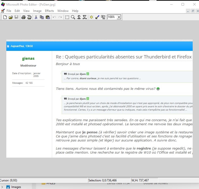Start a scan with the scanner icon
This screenshot has height=189, width=199.
(x=29, y=17)
